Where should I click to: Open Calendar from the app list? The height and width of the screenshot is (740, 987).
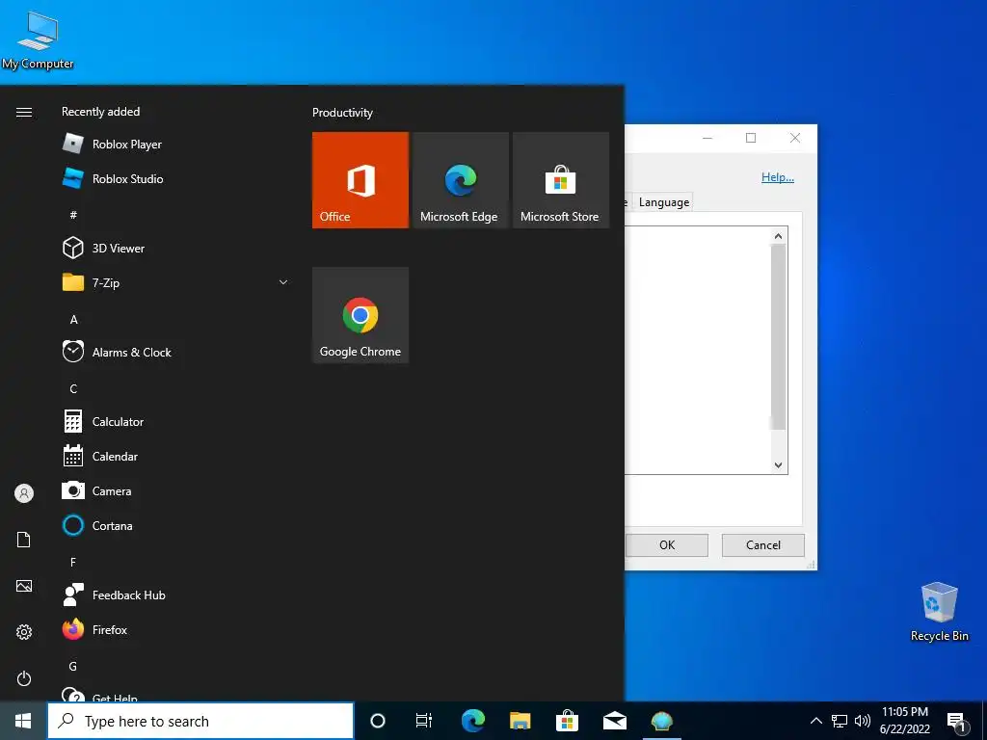[x=175, y=456]
